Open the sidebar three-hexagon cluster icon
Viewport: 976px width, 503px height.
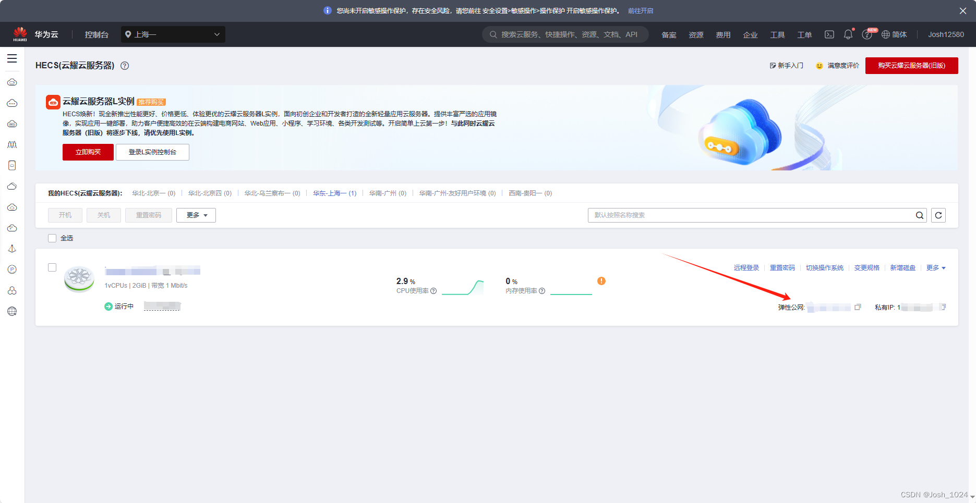point(12,290)
